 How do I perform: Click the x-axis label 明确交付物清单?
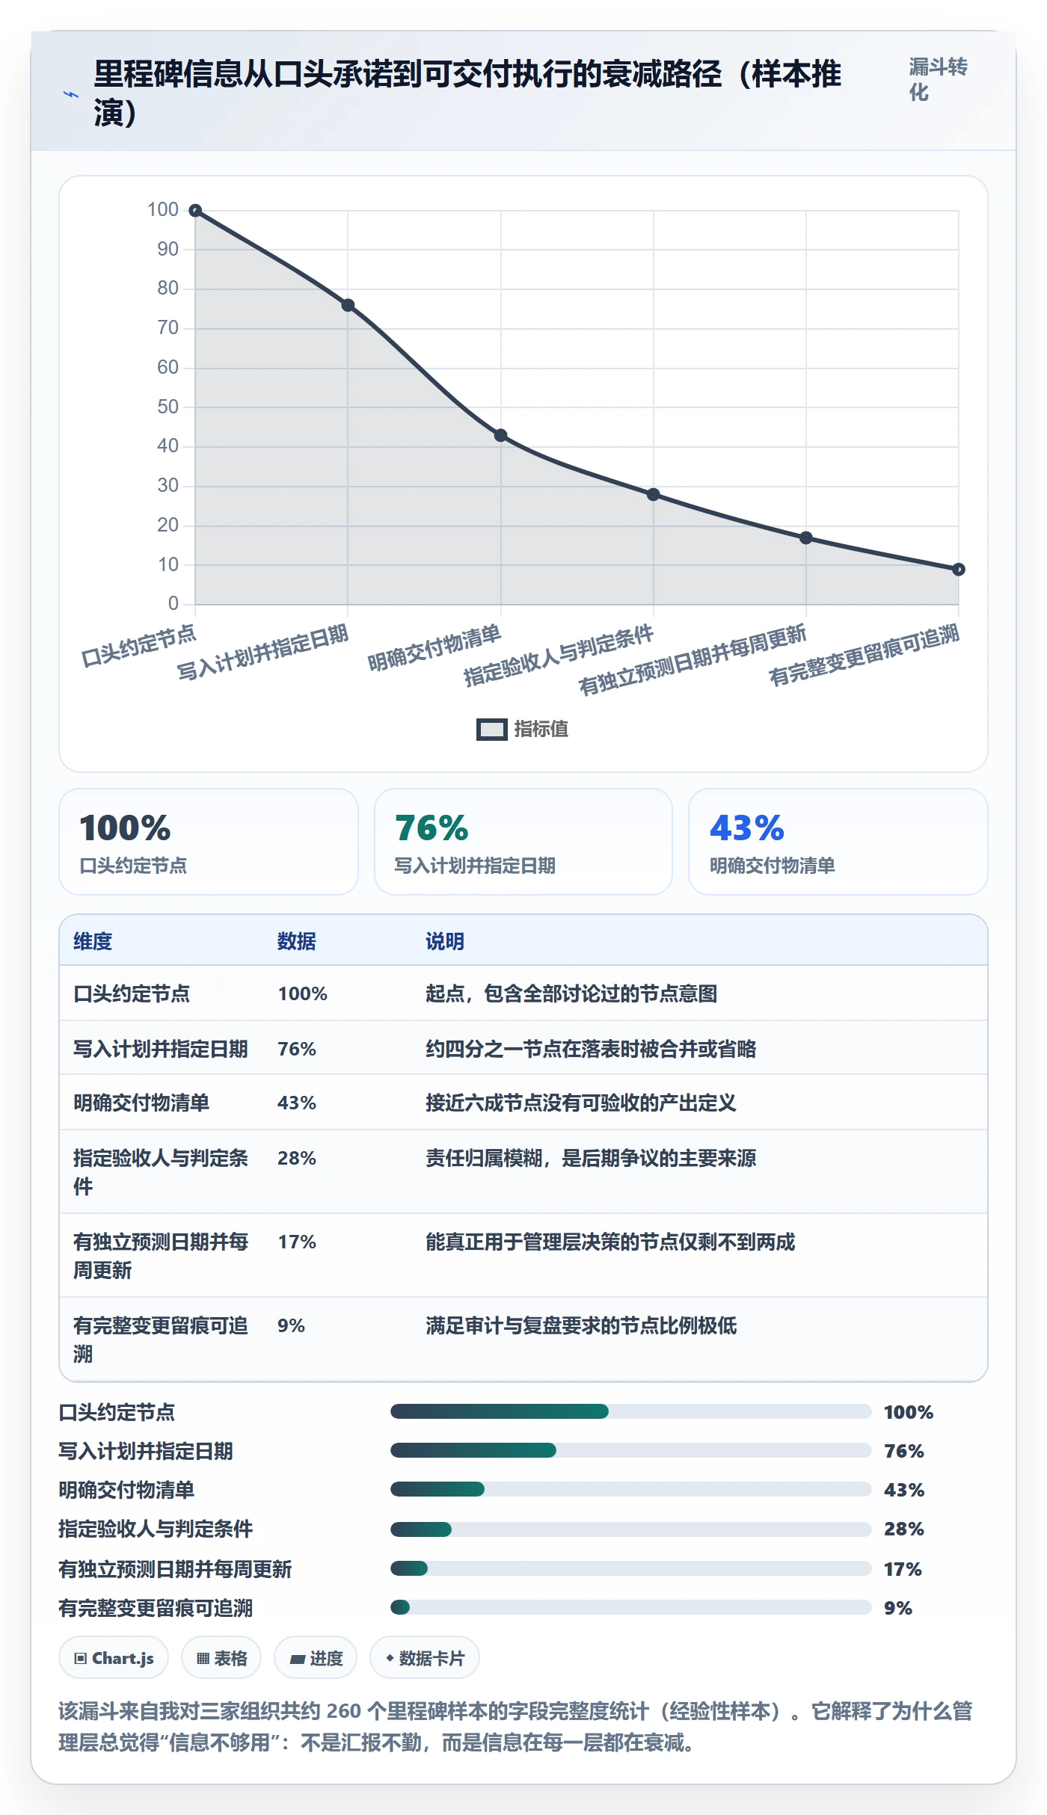pos(434,648)
